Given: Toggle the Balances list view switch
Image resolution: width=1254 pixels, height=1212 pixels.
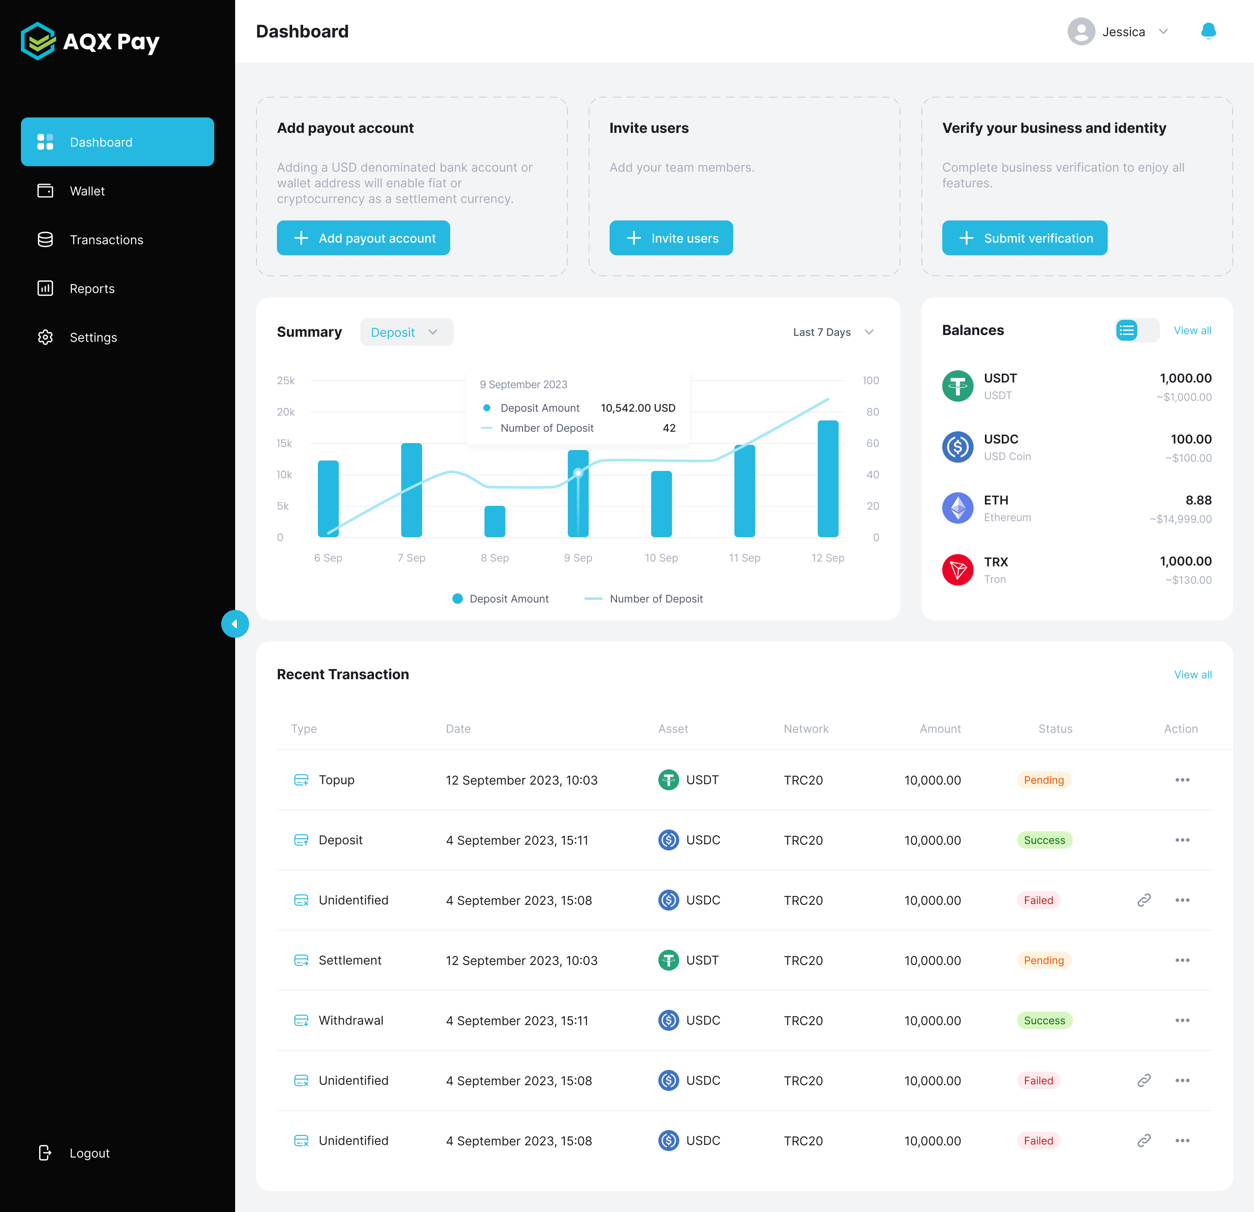Looking at the screenshot, I should pyautogui.click(x=1137, y=330).
